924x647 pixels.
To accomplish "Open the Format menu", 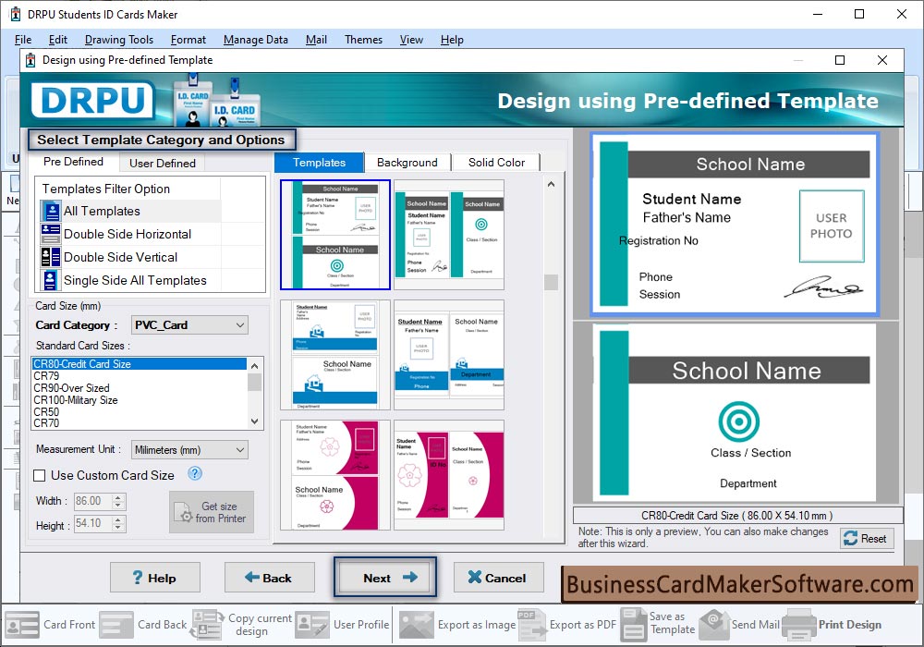I will (188, 40).
